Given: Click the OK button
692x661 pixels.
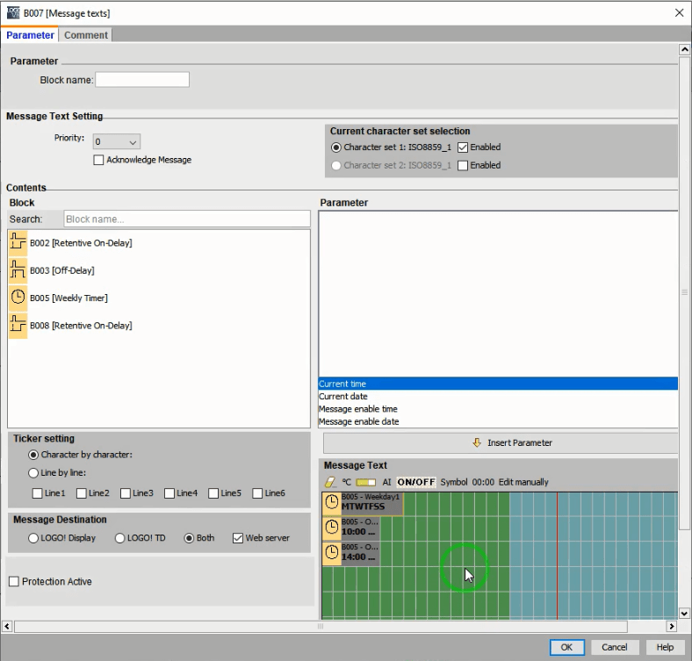Looking at the screenshot, I should click(566, 647).
